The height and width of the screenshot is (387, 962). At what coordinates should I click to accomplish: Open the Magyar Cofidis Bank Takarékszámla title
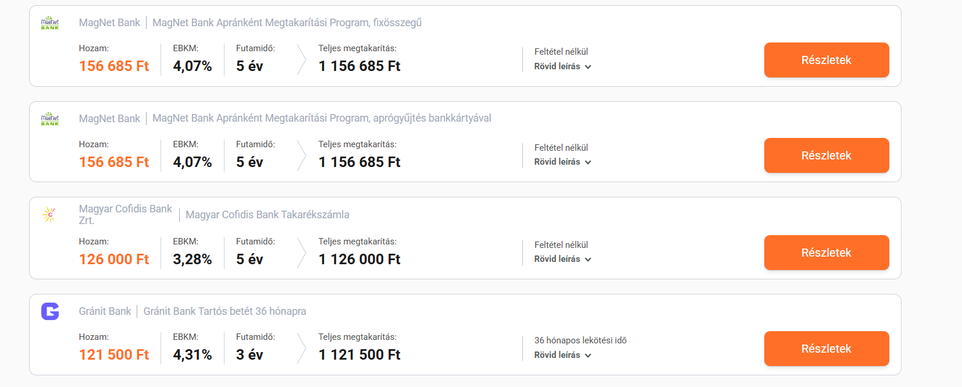point(268,215)
